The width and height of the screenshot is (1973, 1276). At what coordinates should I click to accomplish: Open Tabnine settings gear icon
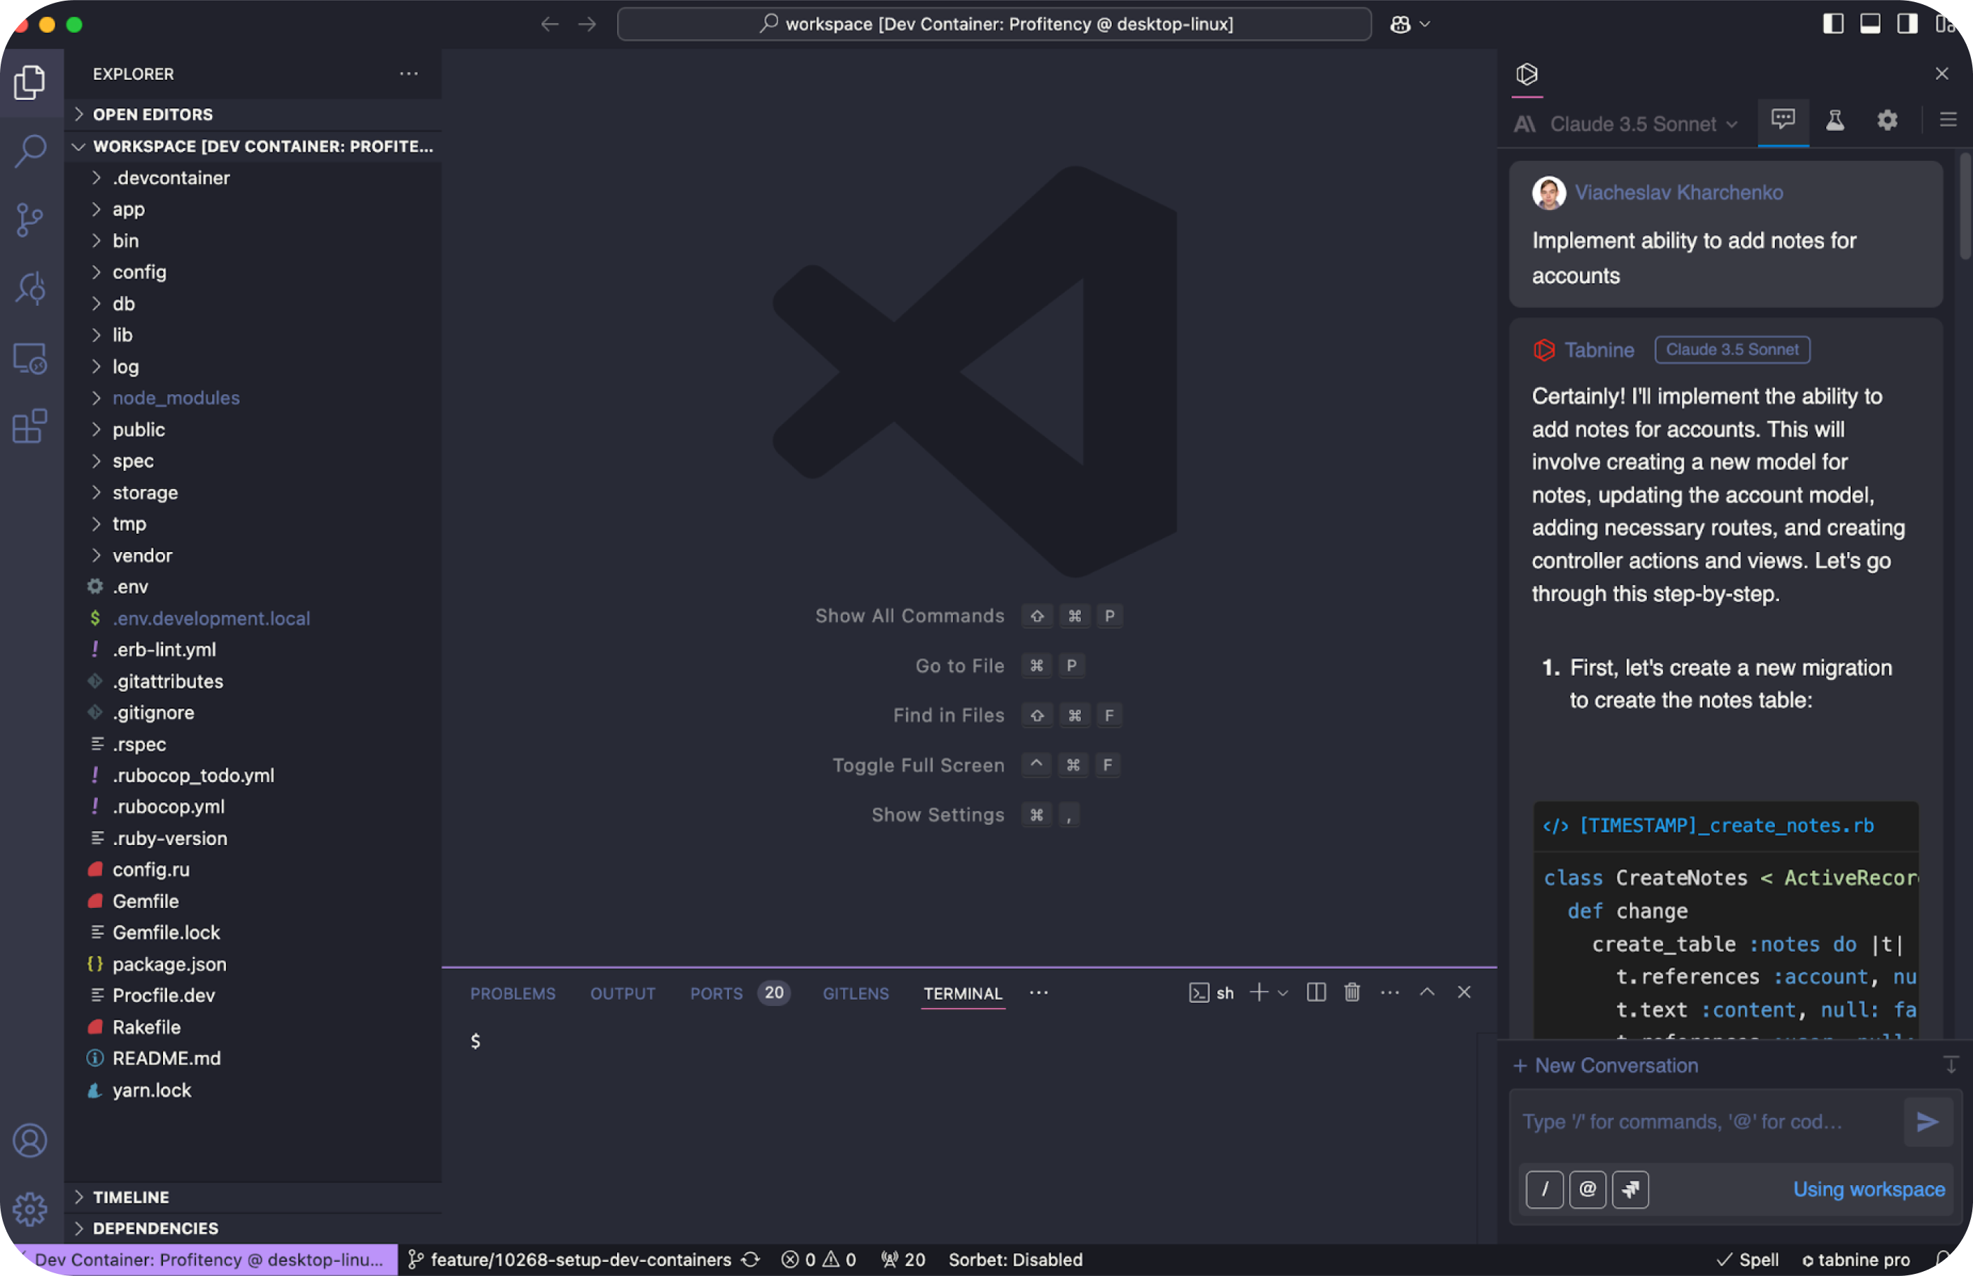1887,121
